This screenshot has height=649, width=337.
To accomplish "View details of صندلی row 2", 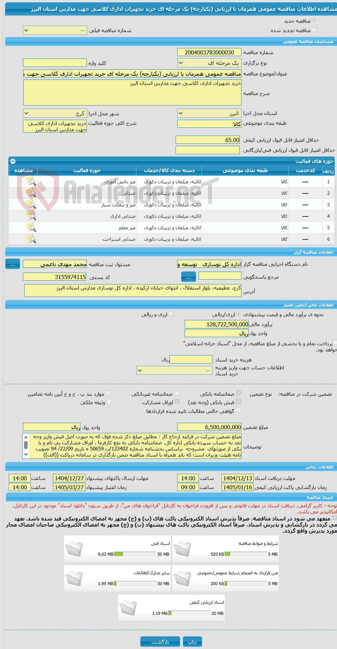I will click(31, 193).
